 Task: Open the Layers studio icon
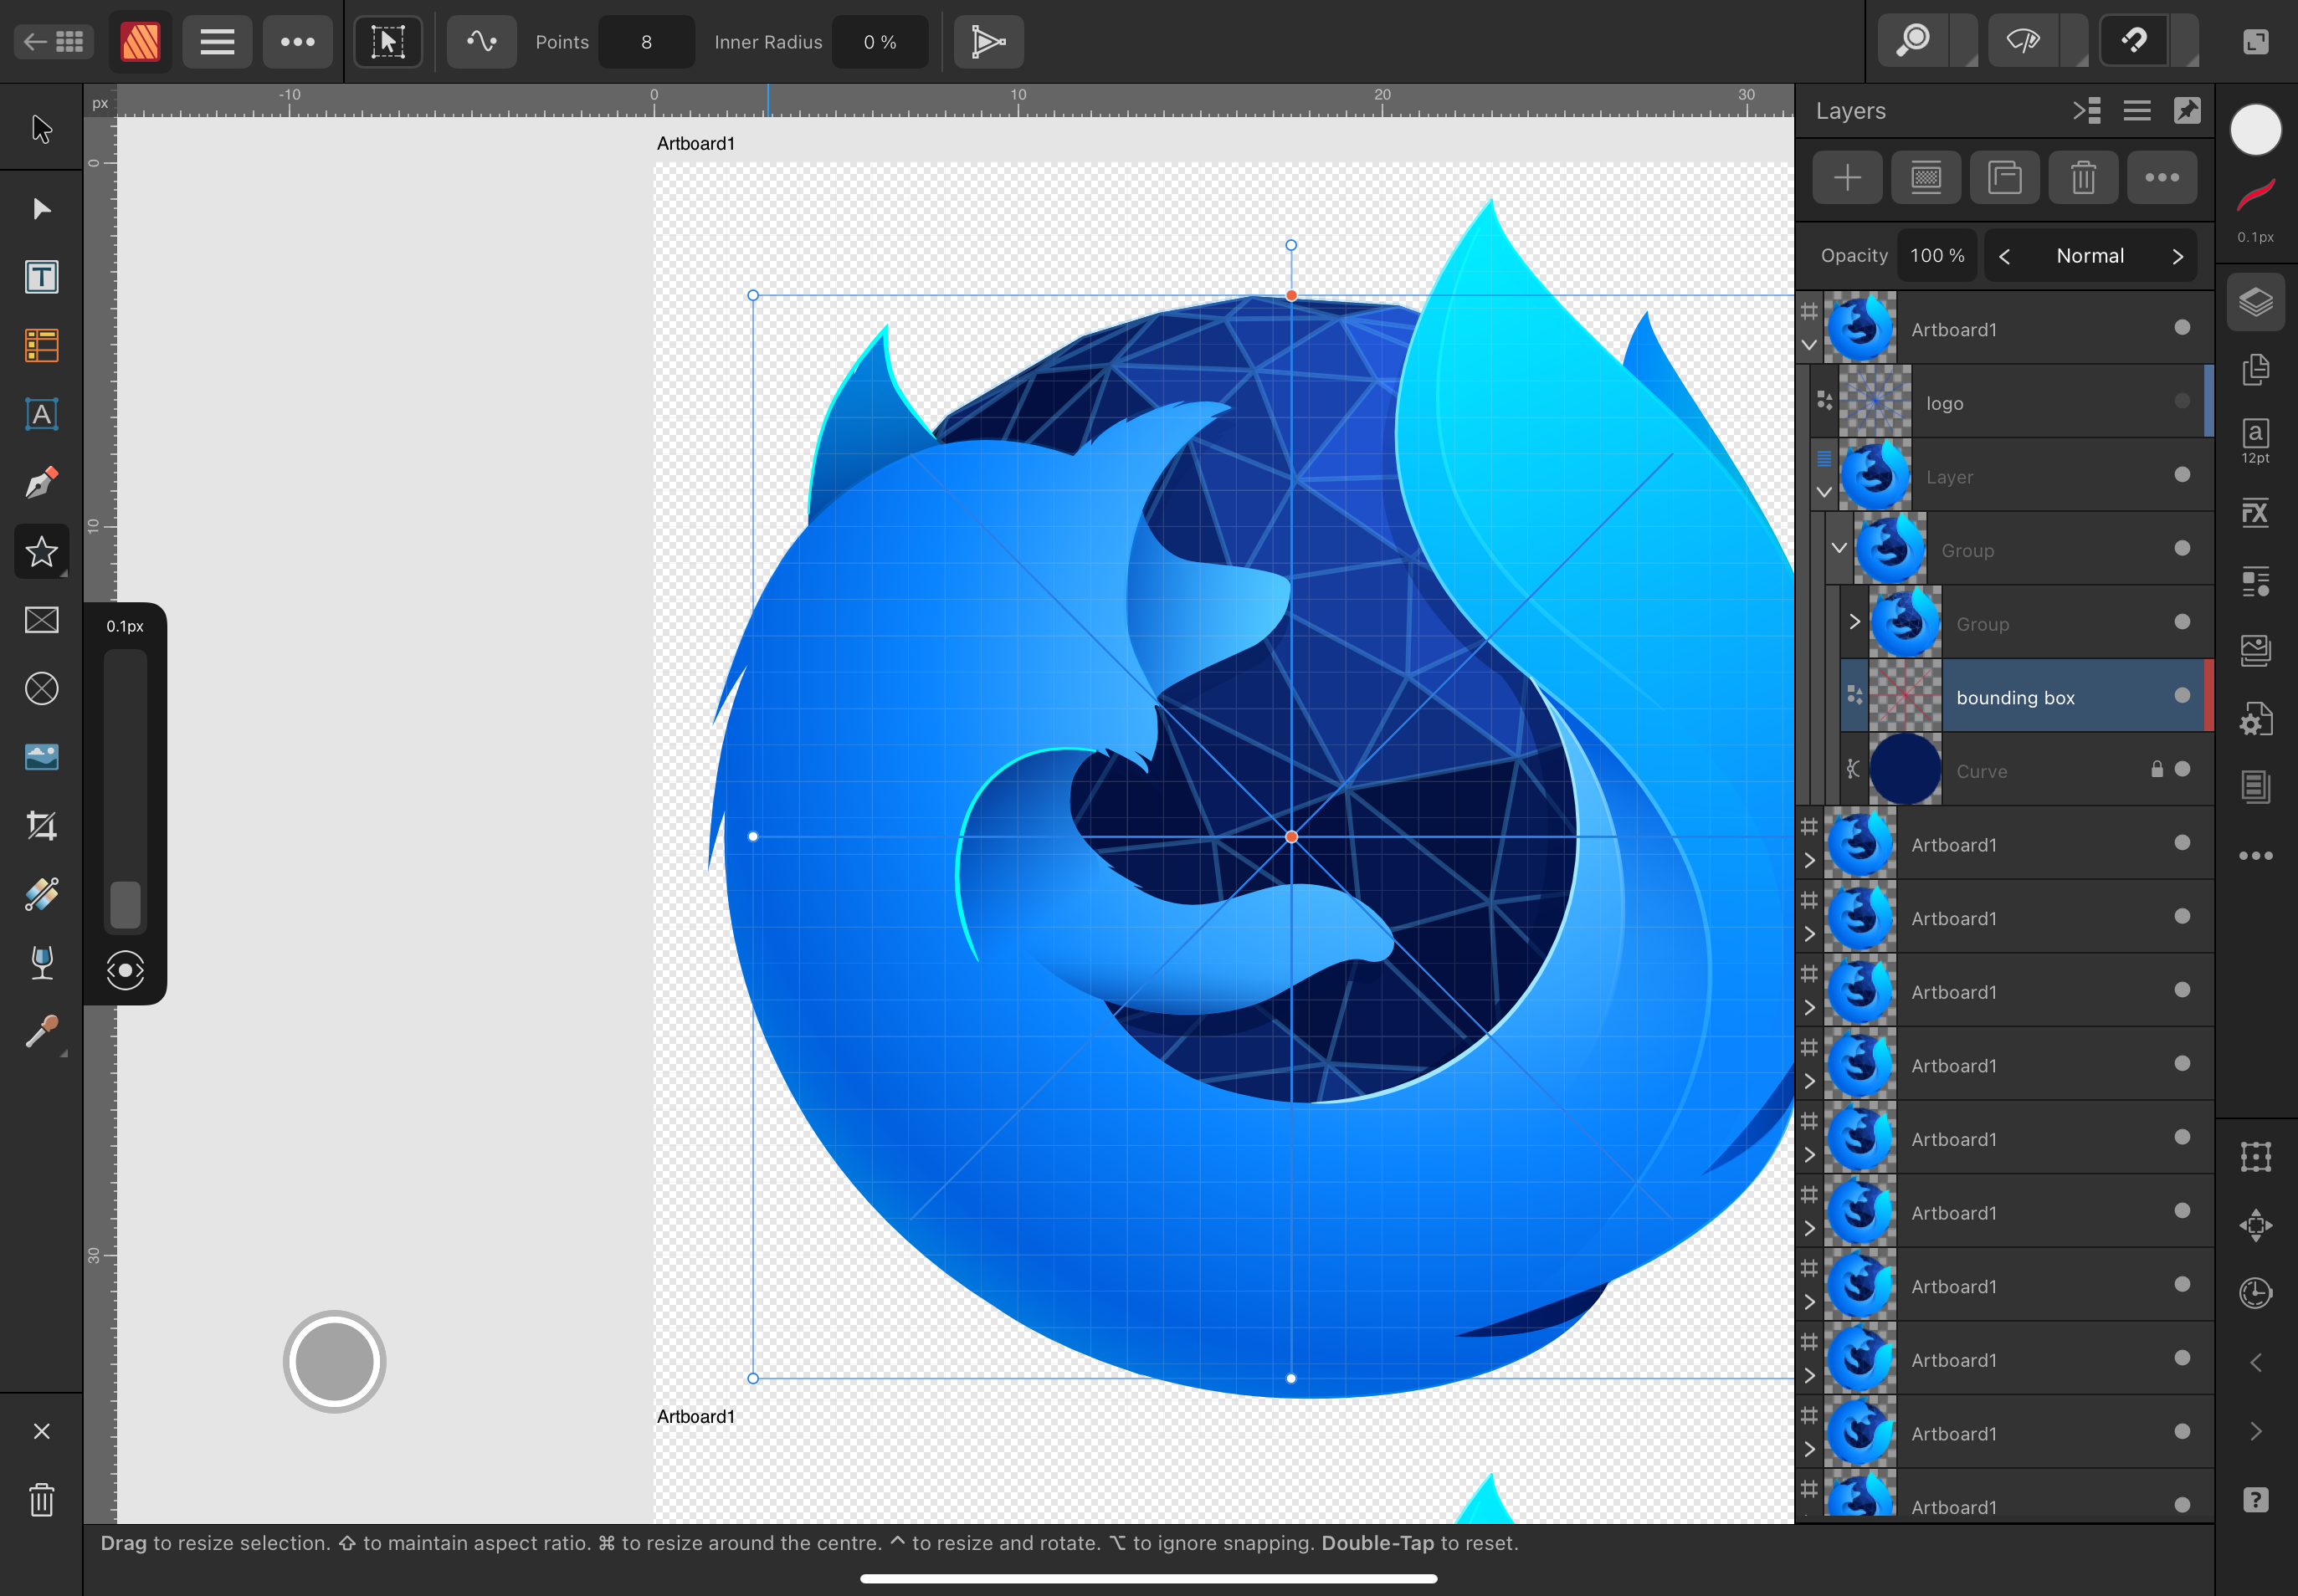[2255, 301]
